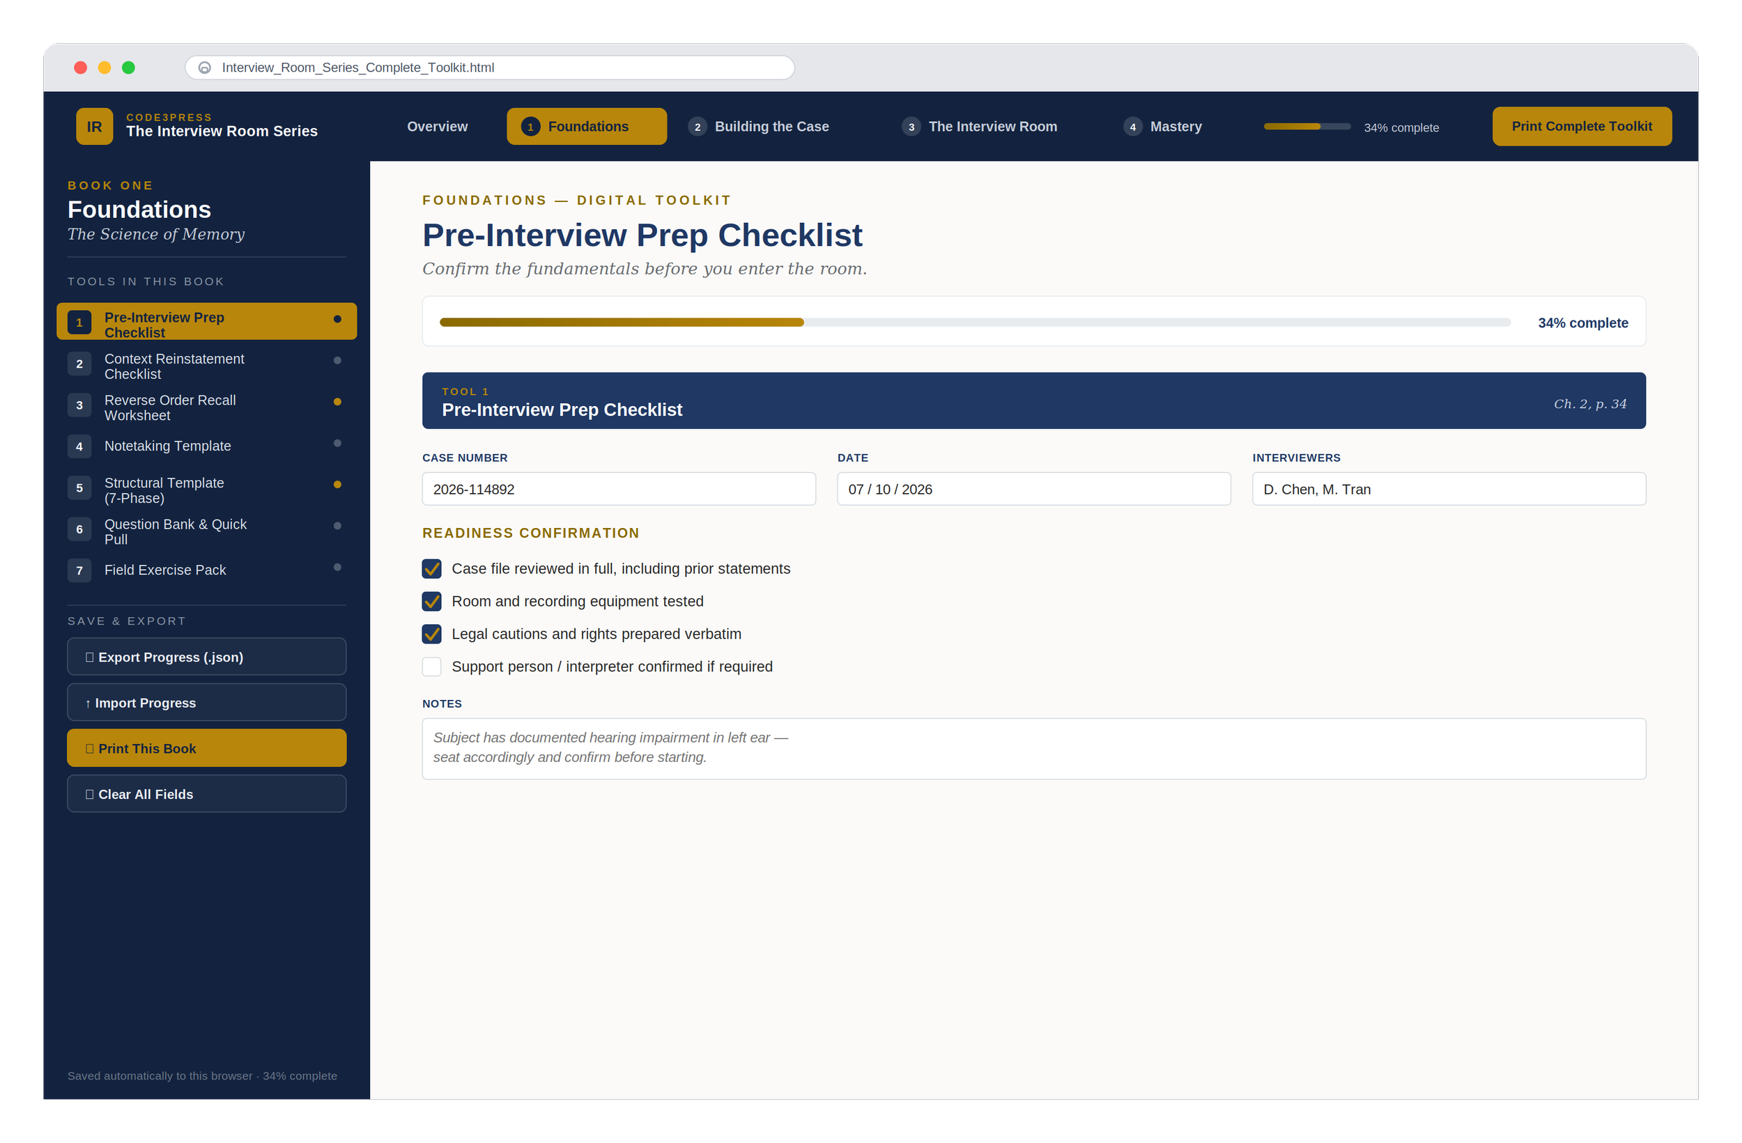1742x1143 pixels.
Task: Click status dot beside Pre-Interview Prep Checklist
Action: [337, 319]
